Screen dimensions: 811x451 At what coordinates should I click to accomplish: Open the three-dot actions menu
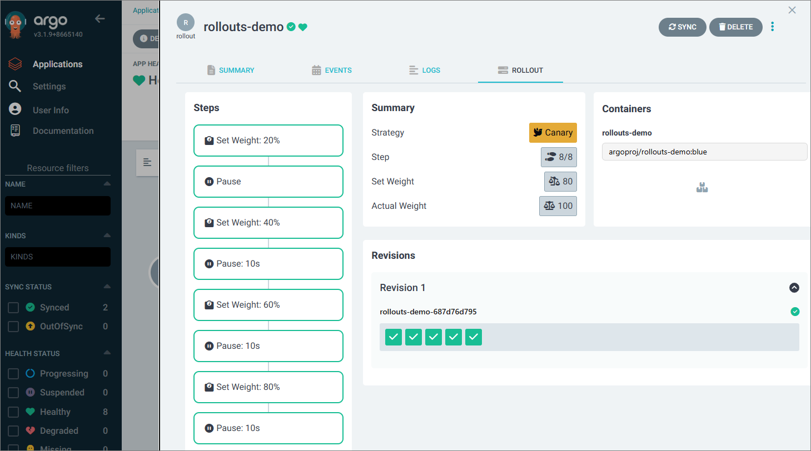(772, 27)
